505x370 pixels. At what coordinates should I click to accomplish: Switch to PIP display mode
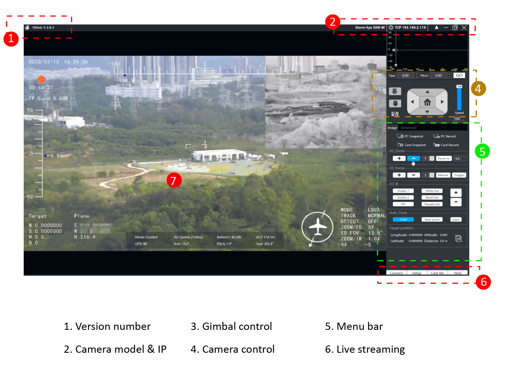pos(403,204)
